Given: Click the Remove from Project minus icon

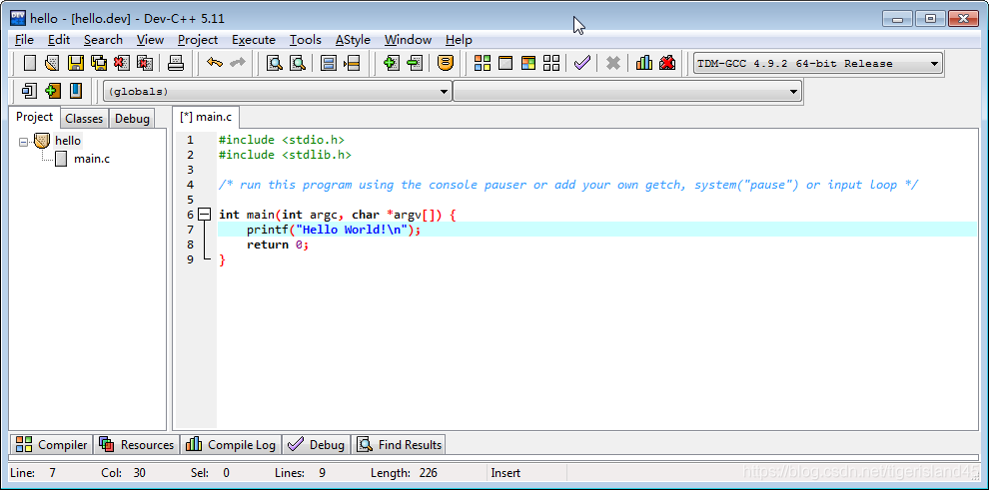Looking at the screenshot, I should [x=415, y=63].
